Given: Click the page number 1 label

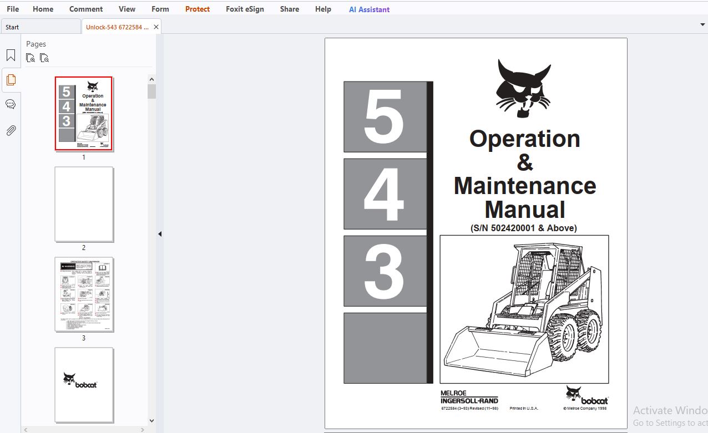Looking at the screenshot, I should (84, 157).
